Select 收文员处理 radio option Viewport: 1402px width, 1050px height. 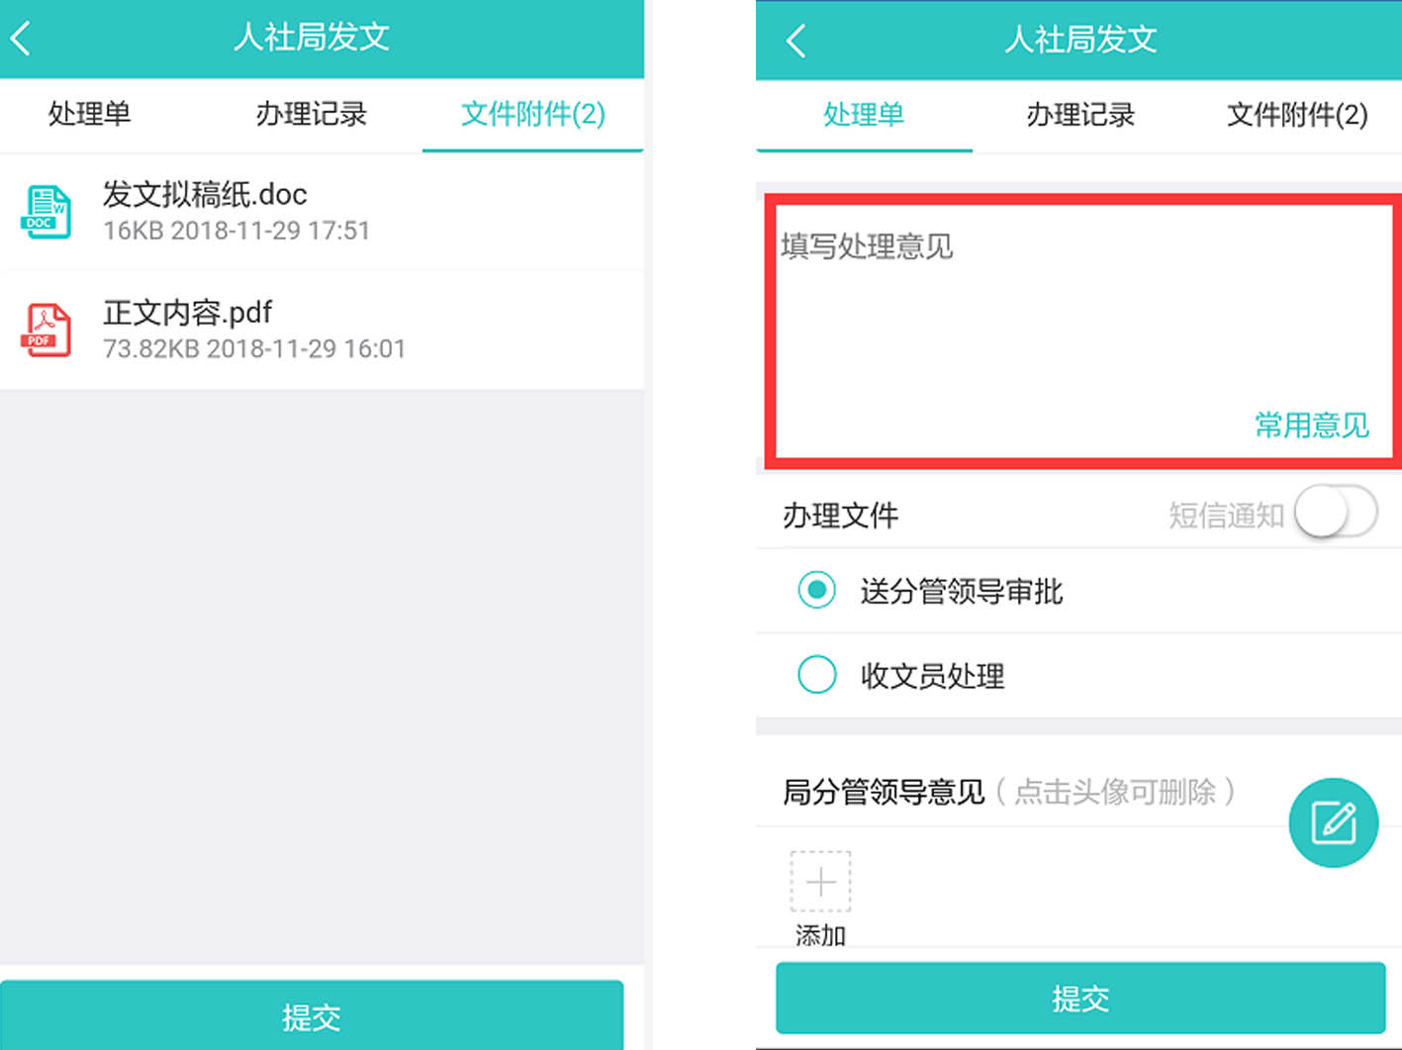coord(1078,676)
